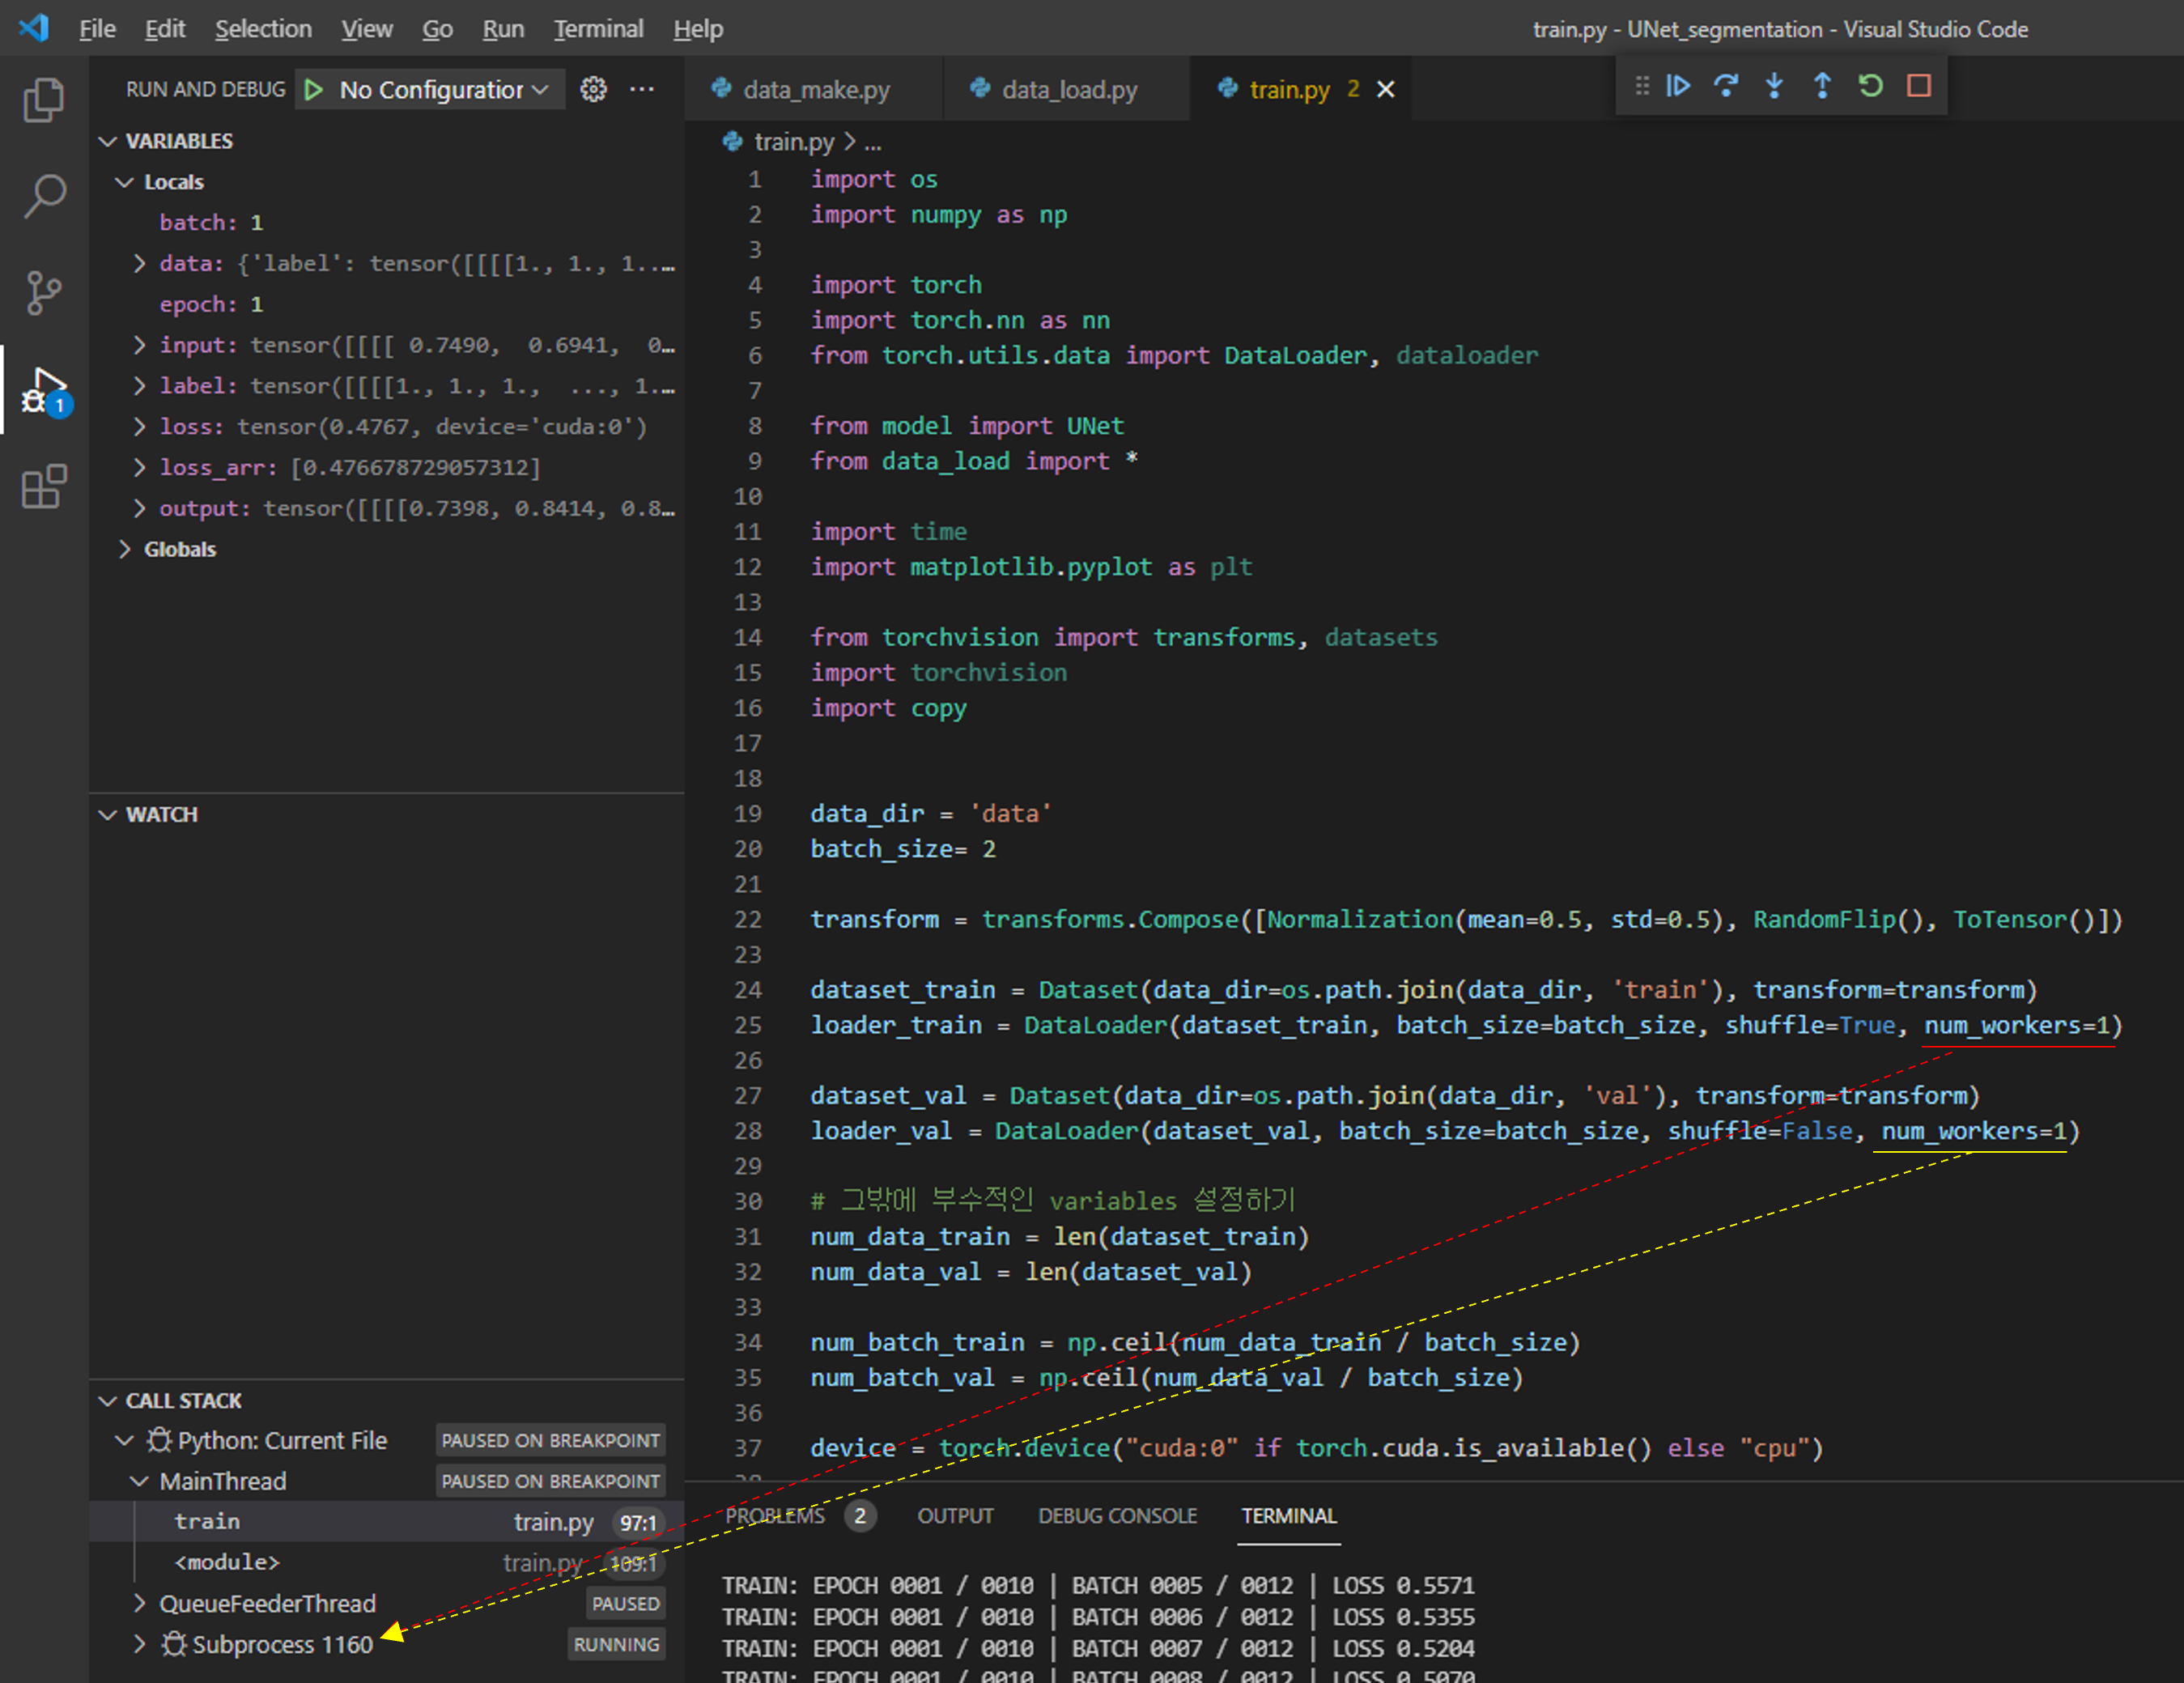Open the Search view icon
This screenshot has height=1683, width=2184.
pos(43,196)
